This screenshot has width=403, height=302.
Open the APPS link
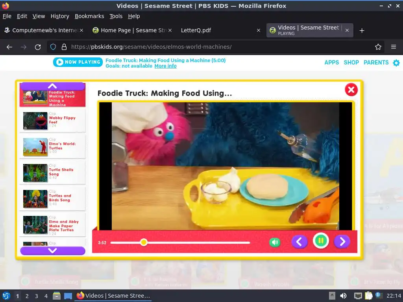[331, 63]
